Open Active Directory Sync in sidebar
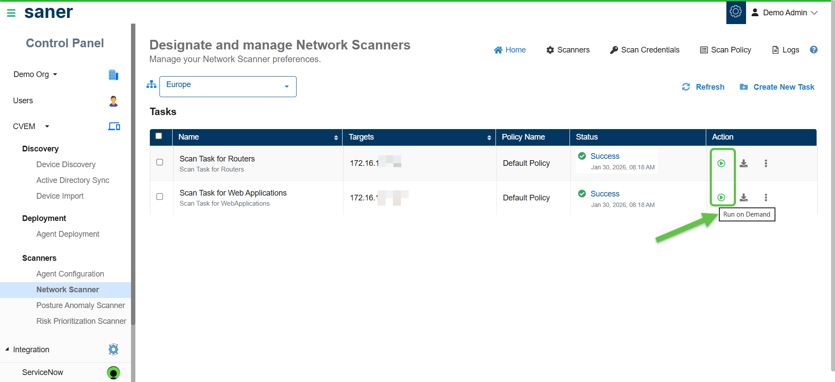 73,180
